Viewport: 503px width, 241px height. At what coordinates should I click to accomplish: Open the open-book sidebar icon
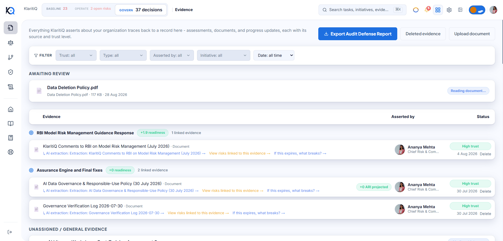(x=10, y=124)
